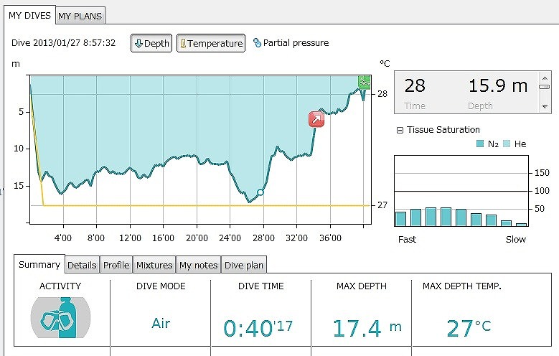This screenshot has height=356, width=559.
Task: Click the green surface marker icon
Action: click(x=365, y=81)
